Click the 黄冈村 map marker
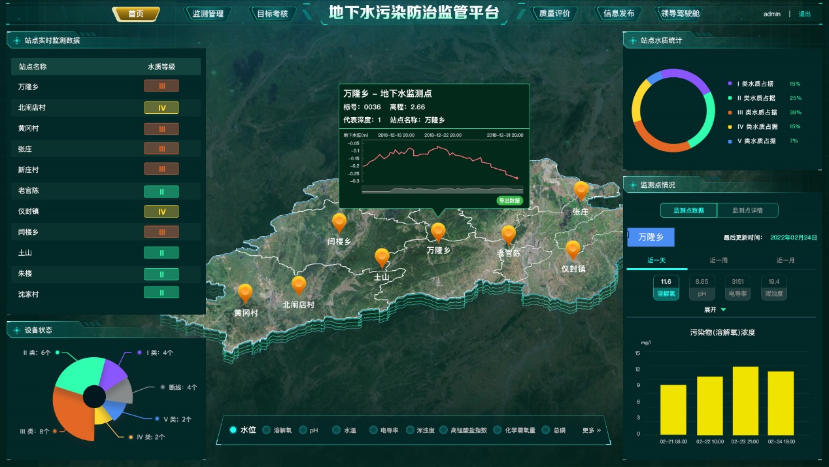 click(245, 293)
